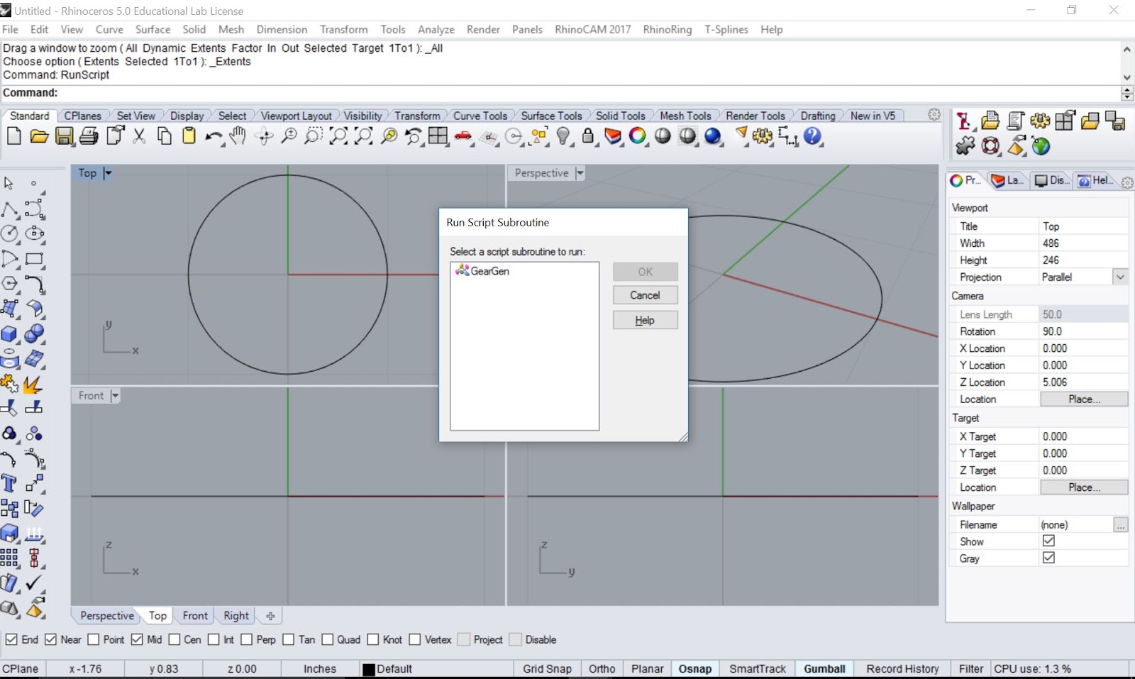Click the black Default layer color swatch
Screen dimensions: 1135x679
tap(369, 669)
